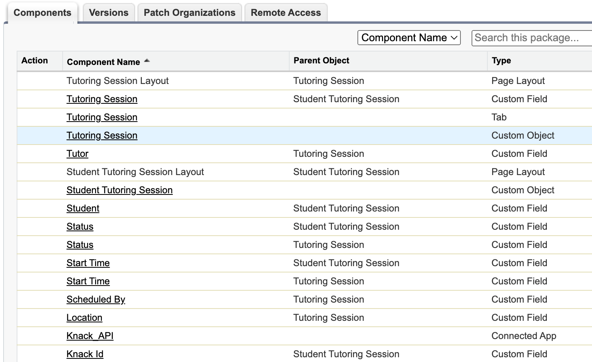Open the Student Tutoring Session custom object link
This screenshot has height=362, width=592.
click(119, 190)
